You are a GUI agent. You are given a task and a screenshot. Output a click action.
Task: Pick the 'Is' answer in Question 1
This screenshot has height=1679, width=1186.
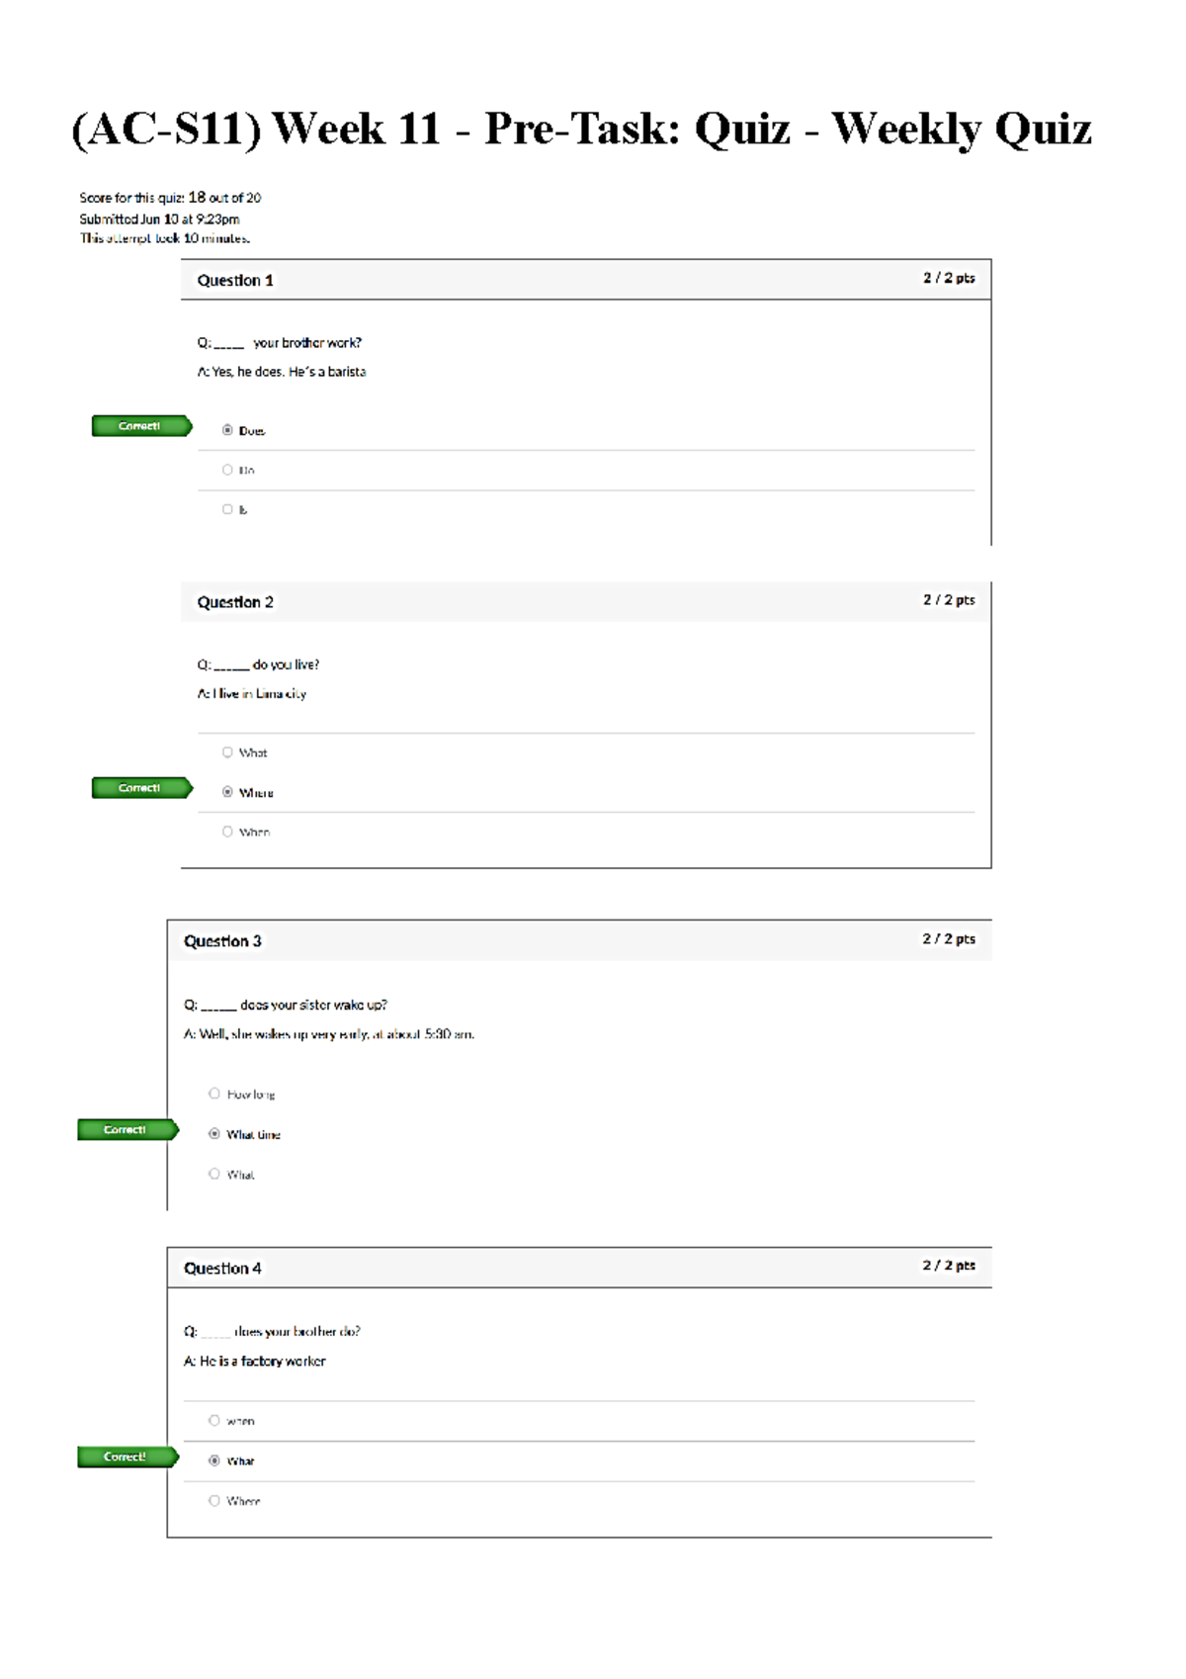click(227, 509)
